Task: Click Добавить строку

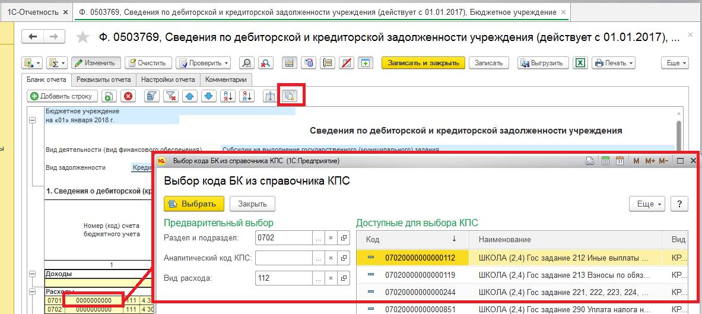Action: tap(62, 96)
